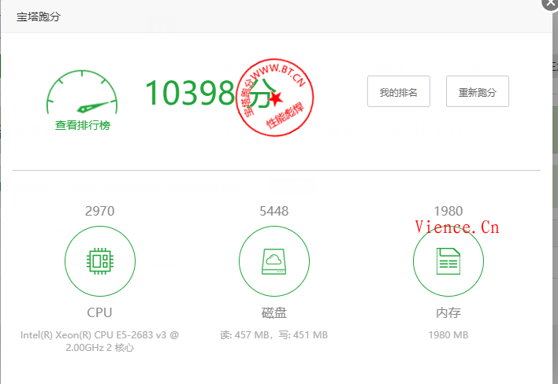Click the disk cloud drive icon

[273, 261]
